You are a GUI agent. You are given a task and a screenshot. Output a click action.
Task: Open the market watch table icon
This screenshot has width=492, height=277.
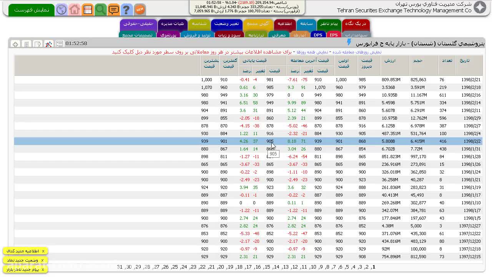pyautogui.click(x=88, y=10)
